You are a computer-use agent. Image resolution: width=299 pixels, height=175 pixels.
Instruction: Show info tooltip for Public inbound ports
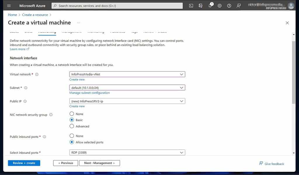[x=44, y=137]
